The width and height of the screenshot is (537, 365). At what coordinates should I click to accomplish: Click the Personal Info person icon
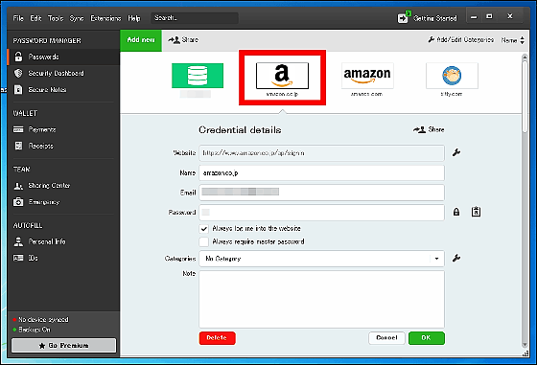tap(18, 241)
